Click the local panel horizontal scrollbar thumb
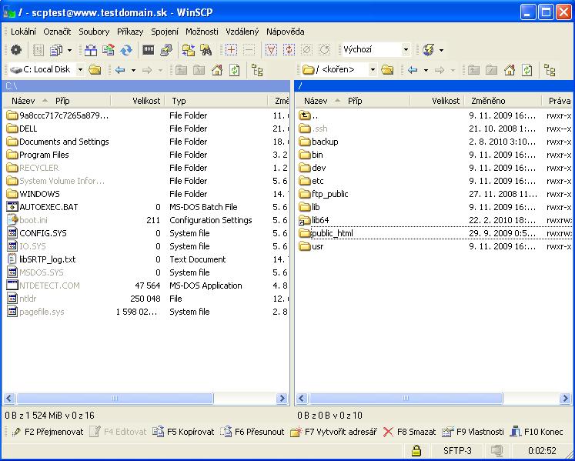This screenshot has width=575, height=461. click(x=115, y=399)
